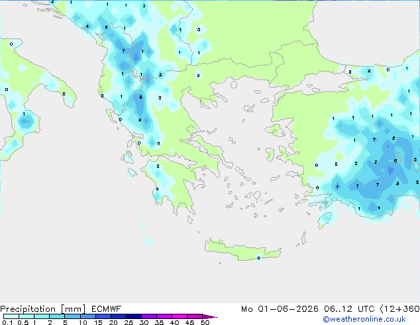Select the 30–35 mm purple legend swatch
Image resolution: width=420 pixels, height=325 pixels.
point(148,316)
